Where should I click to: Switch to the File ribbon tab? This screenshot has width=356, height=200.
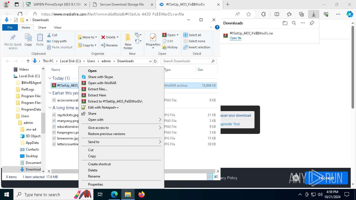10,27
